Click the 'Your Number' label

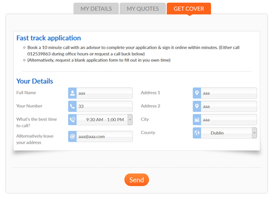pos(29,106)
